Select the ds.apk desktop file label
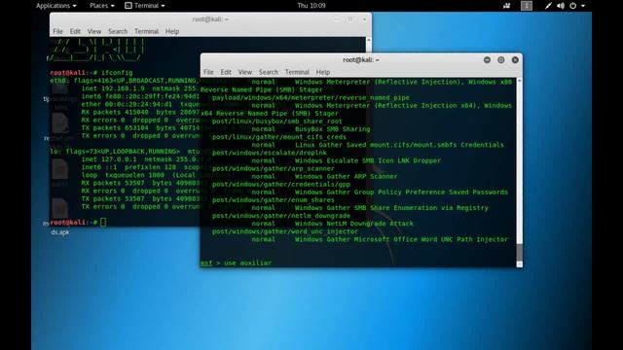The height and width of the screenshot is (350, 623). click(x=60, y=232)
